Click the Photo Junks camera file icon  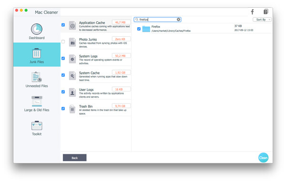[72, 42]
